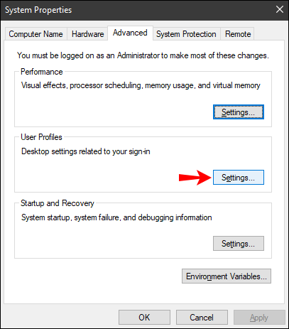The width and height of the screenshot is (289, 329).
Task: Close the System Properties dialog with X
Action: click(280, 10)
